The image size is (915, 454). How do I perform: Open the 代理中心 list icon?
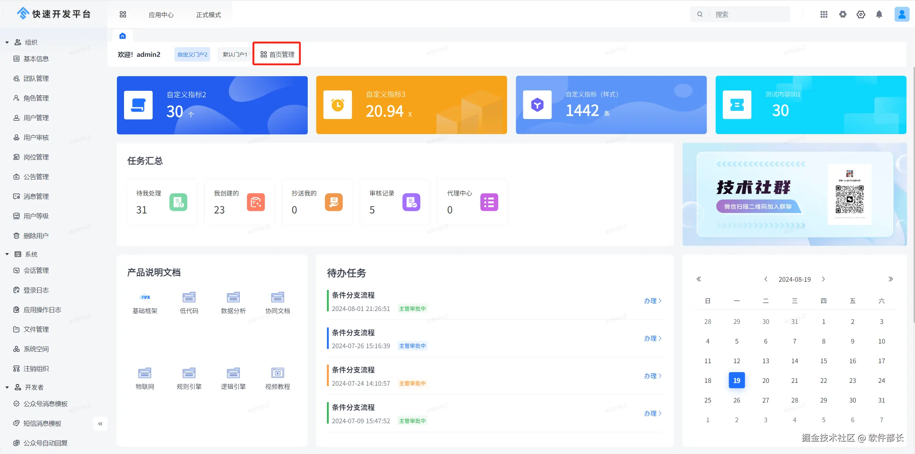pyautogui.click(x=489, y=202)
